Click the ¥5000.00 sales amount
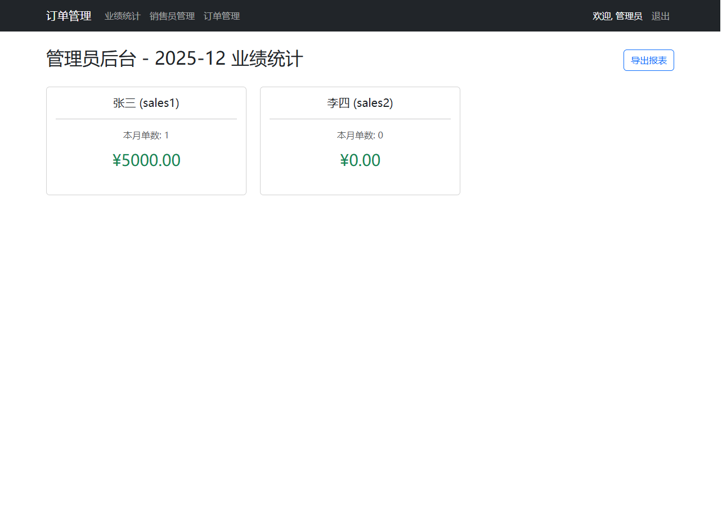This screenshot has width=722, height=526. (x=146, y=160)
